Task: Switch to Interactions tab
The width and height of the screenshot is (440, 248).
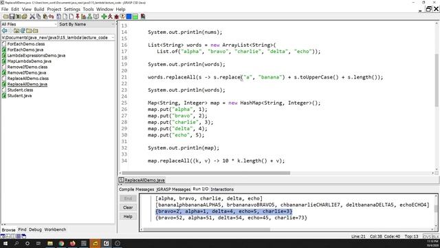Action: click(x=222, y=189)
